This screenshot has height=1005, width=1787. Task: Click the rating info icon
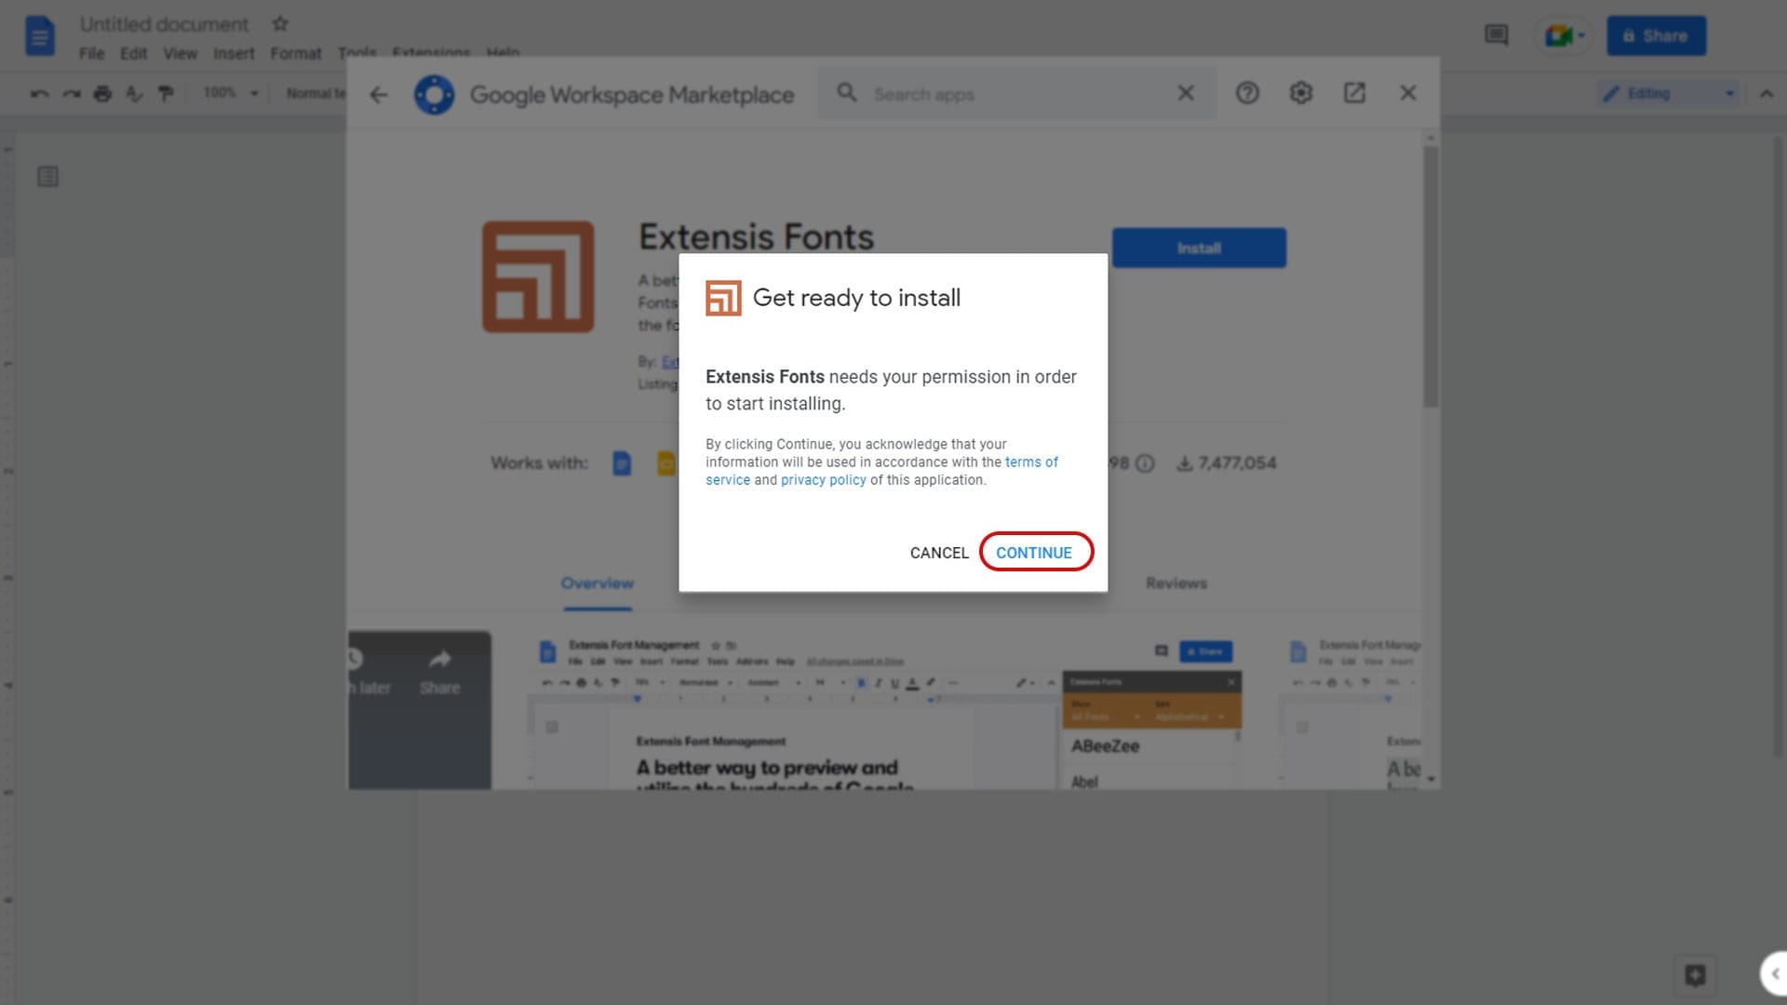pyautogui.click(x=1145, y=463)
